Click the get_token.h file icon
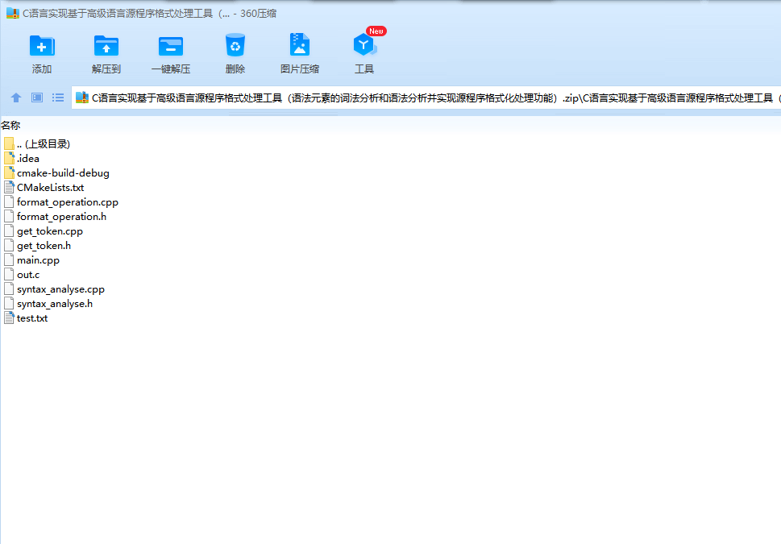This screenshot has height=544, width=781. [x=9, y=246]
